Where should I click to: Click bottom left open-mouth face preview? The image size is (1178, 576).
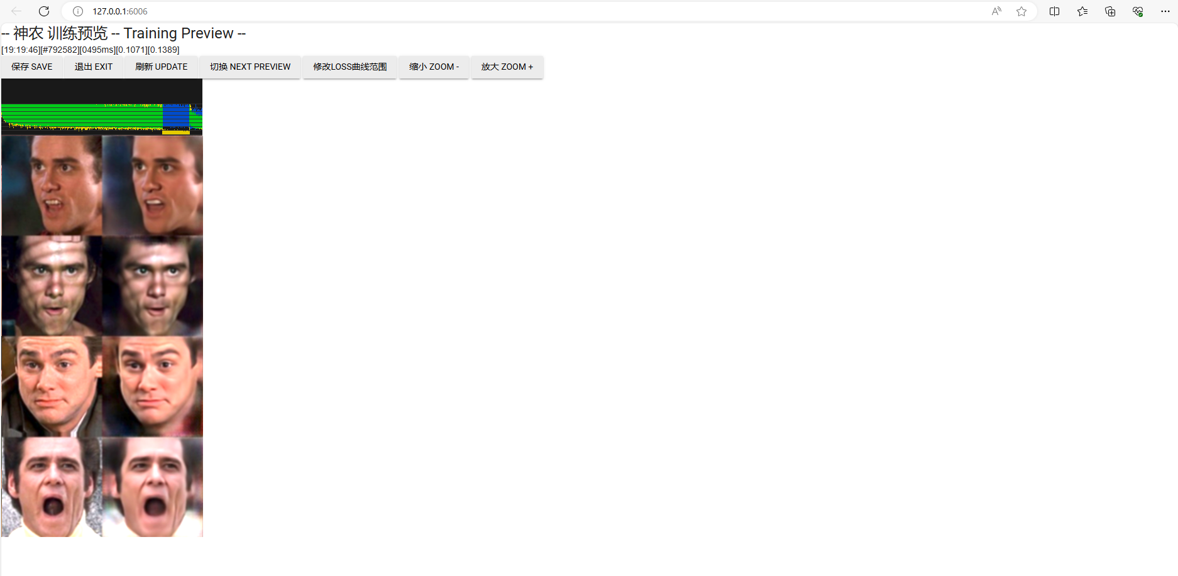52,487
